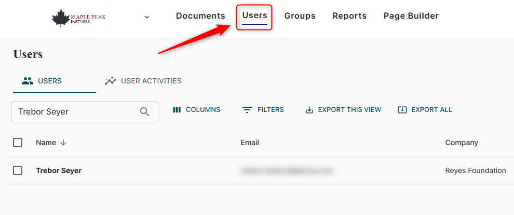Open the Trebor Seyer user record
Image resolution: width=514 pixels, height=215 pixels.
(59, 170)
